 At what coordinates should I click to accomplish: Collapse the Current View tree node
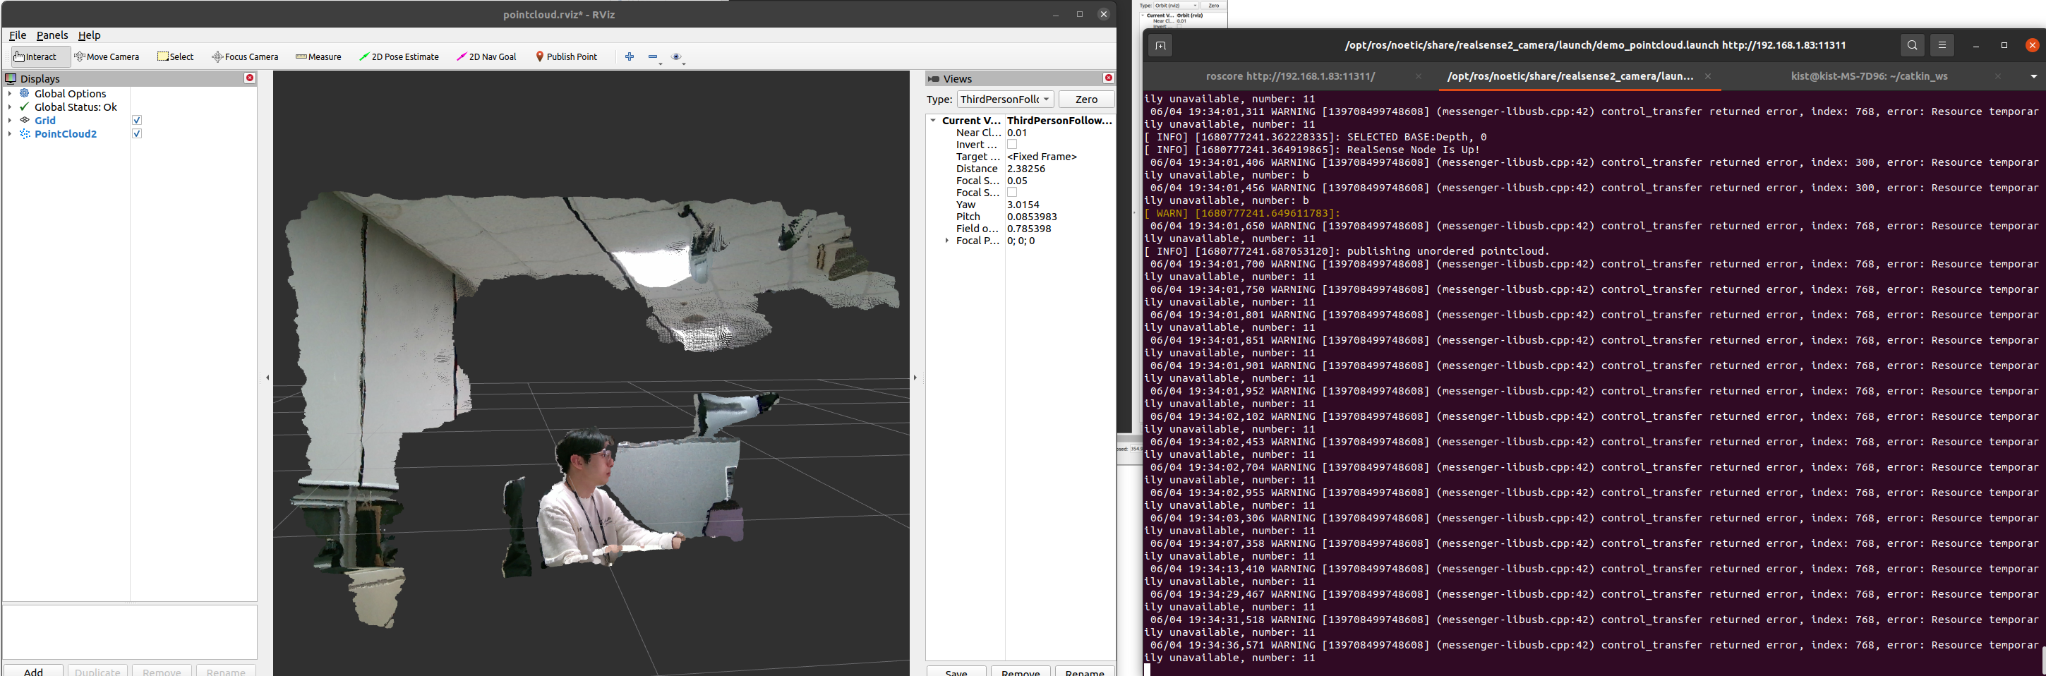click(932, 121)
